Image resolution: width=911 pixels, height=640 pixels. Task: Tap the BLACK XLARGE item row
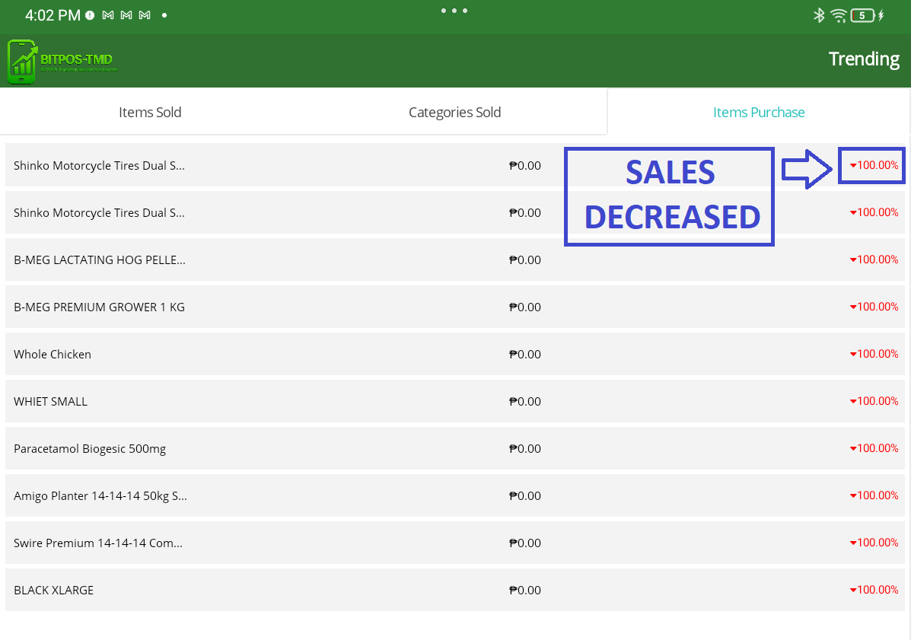pyautogui.click(x=53, y=591)
